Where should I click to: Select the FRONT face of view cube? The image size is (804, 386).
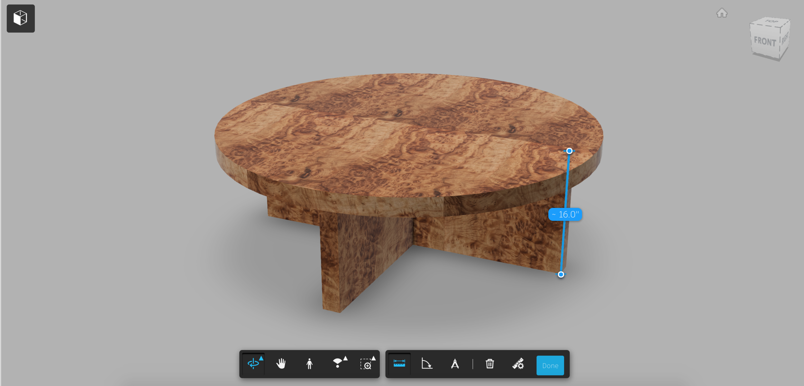(765, 41)
